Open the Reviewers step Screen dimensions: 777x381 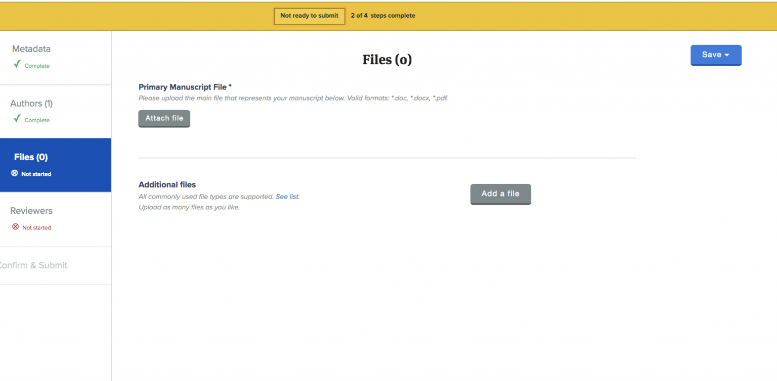(56, 219)
